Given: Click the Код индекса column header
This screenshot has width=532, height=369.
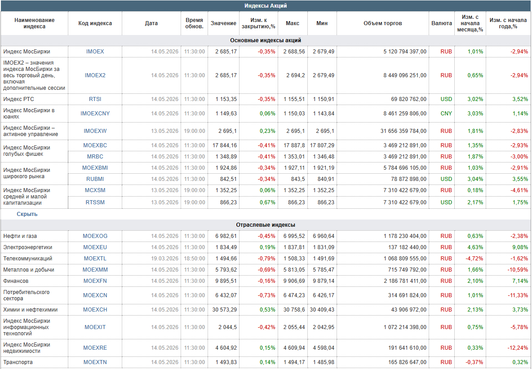Looking at the screenshot, I should point(95,23).
